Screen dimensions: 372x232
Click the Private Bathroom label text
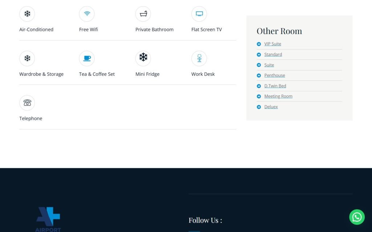tap(154, 30)
